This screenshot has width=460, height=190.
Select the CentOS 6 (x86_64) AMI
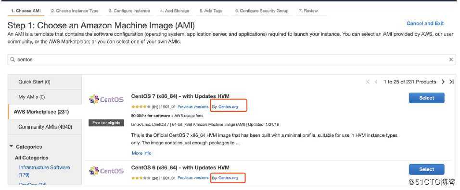[x=426, y=169]
